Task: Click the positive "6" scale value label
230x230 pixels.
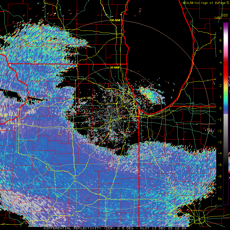Action: pos(221,40)
